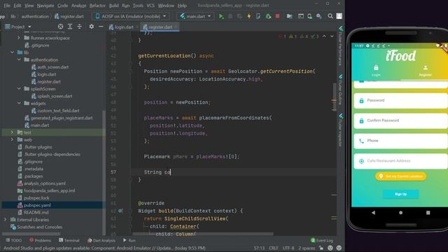Select pubspec.yaml in project tree
The width and height of the screenshot is (448, 252).
(37, 205)
